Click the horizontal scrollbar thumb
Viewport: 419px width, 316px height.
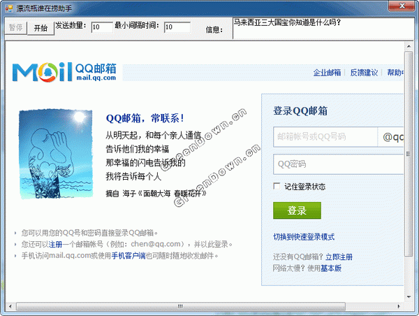[x=181, y=306]
